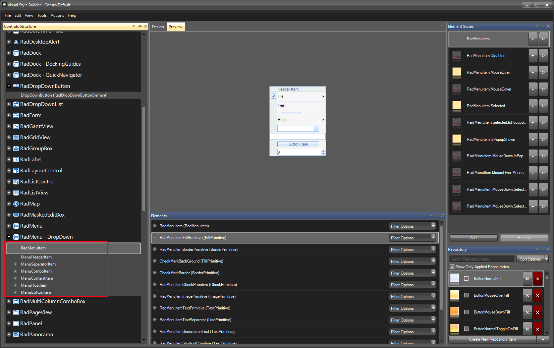Click the Search Repository Items field
Viewport: 554px width, 348px height.
pos(482,259)
